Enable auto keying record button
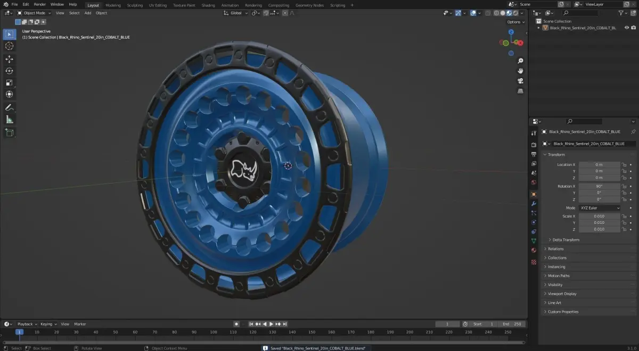 [236, 324]
